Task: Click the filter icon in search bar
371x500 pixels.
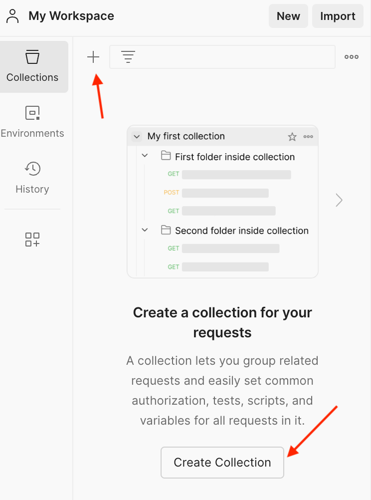Action: point(129,57)
